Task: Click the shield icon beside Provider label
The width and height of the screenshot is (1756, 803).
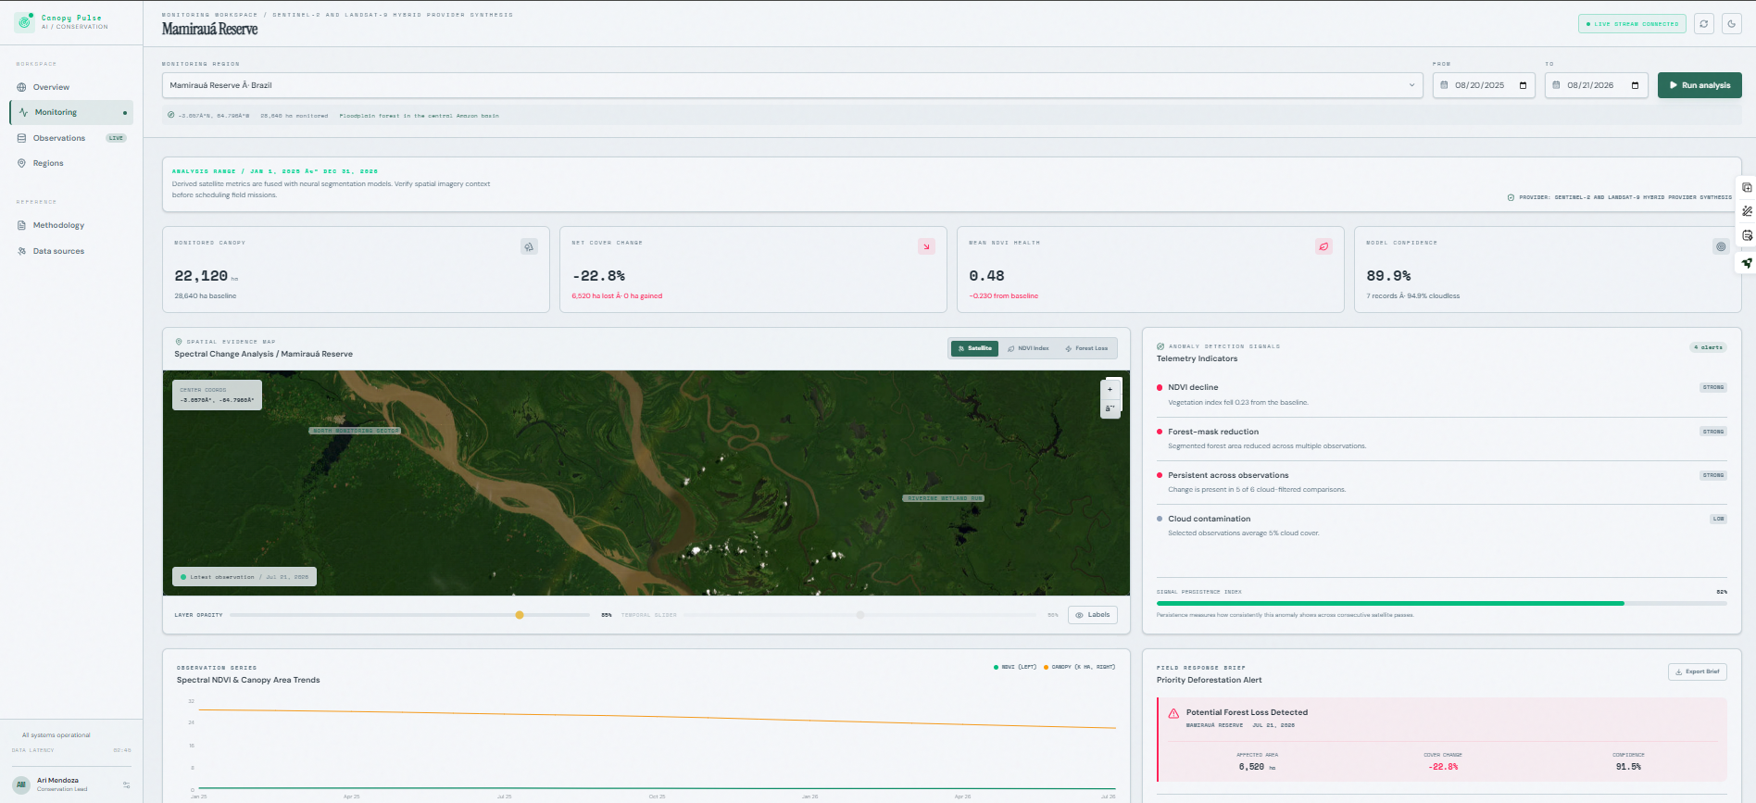Action: pos(1511,197)
